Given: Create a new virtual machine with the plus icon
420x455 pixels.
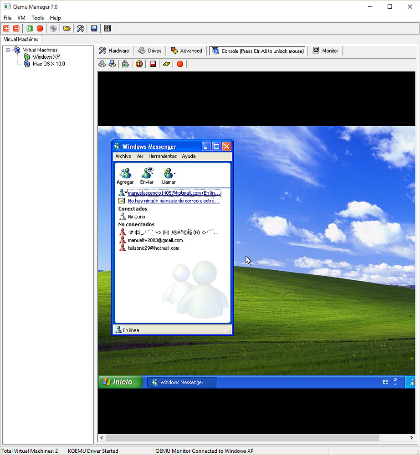Looking at the screenshot, I should click(6, 28).
